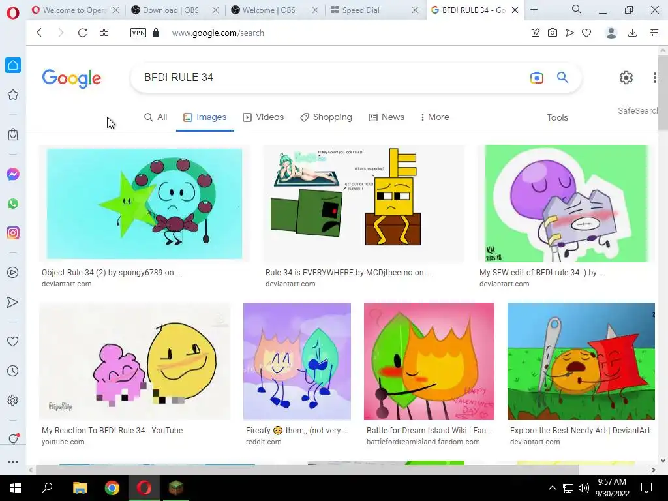Open File Explorer from the taskbar
The height and width of the screenshot is (501, 668).
pyautogui.click(x=80, y=488)
